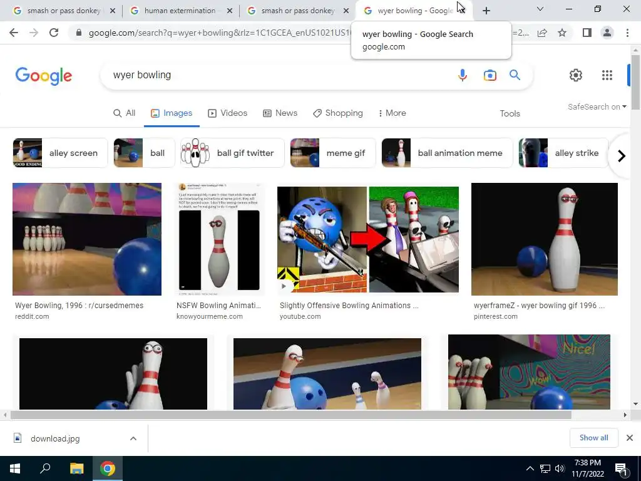Open the volume control in system tray
641x481 pixels.
(x=560, y=468)
